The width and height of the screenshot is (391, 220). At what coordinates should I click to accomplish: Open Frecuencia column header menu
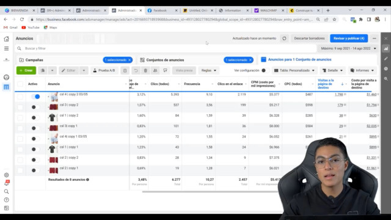[x=212, y=84]
